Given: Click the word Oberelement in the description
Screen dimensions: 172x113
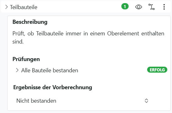Looking at the screenshot, I should [123, 33].
